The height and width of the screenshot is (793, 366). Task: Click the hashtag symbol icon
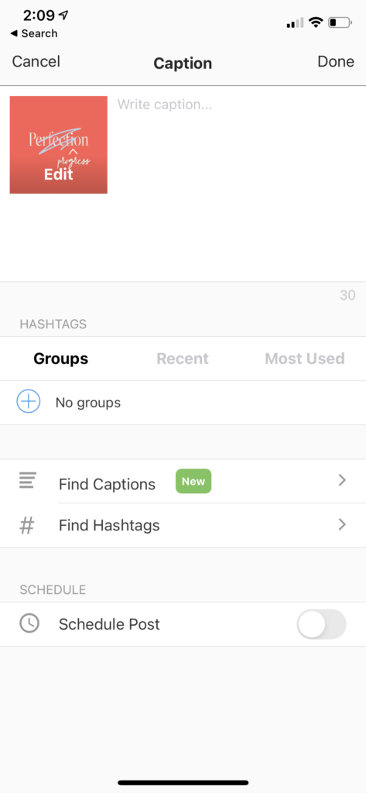pos(27,526)
